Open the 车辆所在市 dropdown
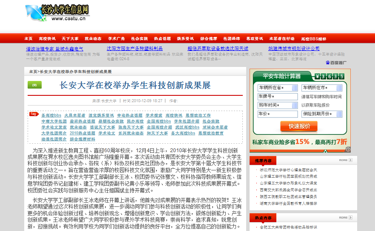 (x=321, y=88)
